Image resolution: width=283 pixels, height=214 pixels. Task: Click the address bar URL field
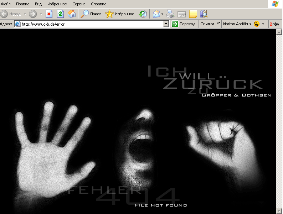click(91, 24)
